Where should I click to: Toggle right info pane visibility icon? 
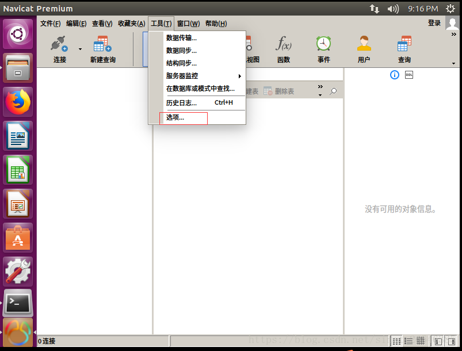[x=451, y=341]
